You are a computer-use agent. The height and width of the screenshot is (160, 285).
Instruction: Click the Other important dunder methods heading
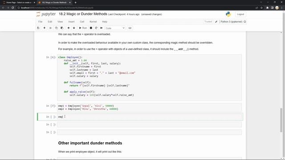tap(90, 143)
